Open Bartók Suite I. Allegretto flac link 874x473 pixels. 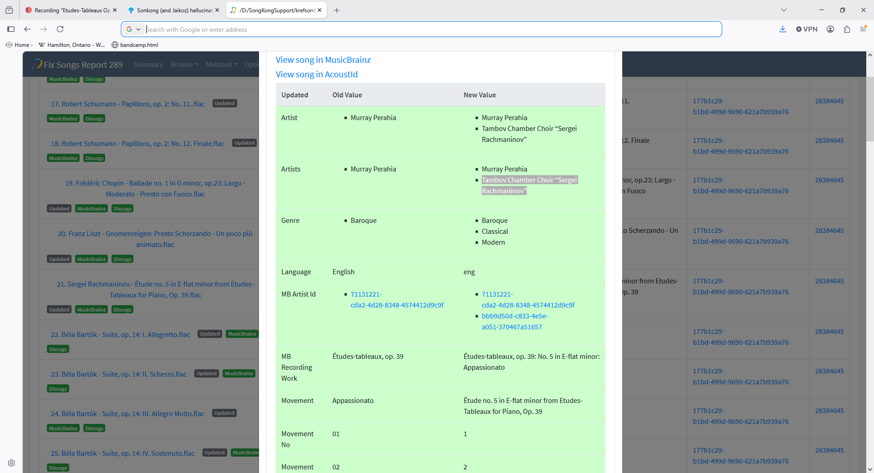tap(121, 334)
